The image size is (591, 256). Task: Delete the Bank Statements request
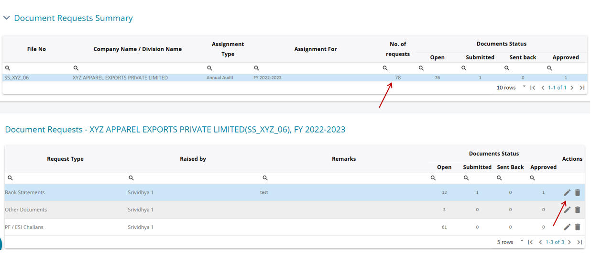[x=578, y=192]
